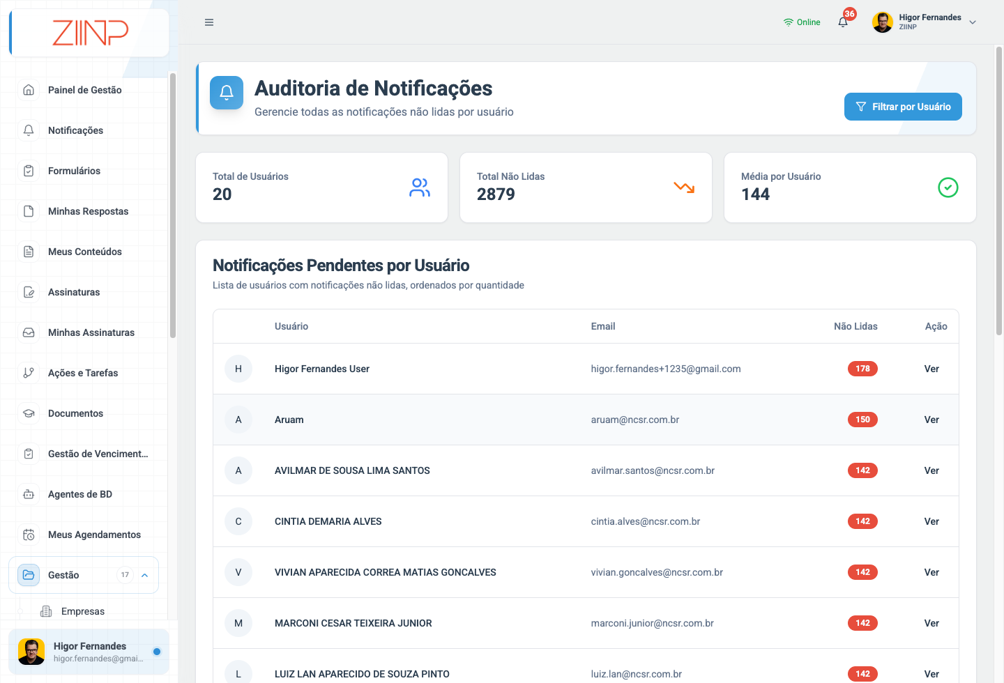Click the 178 unread badge
Screen dimensions: 1004x683
pyautogui.click(x=862, y=369)
